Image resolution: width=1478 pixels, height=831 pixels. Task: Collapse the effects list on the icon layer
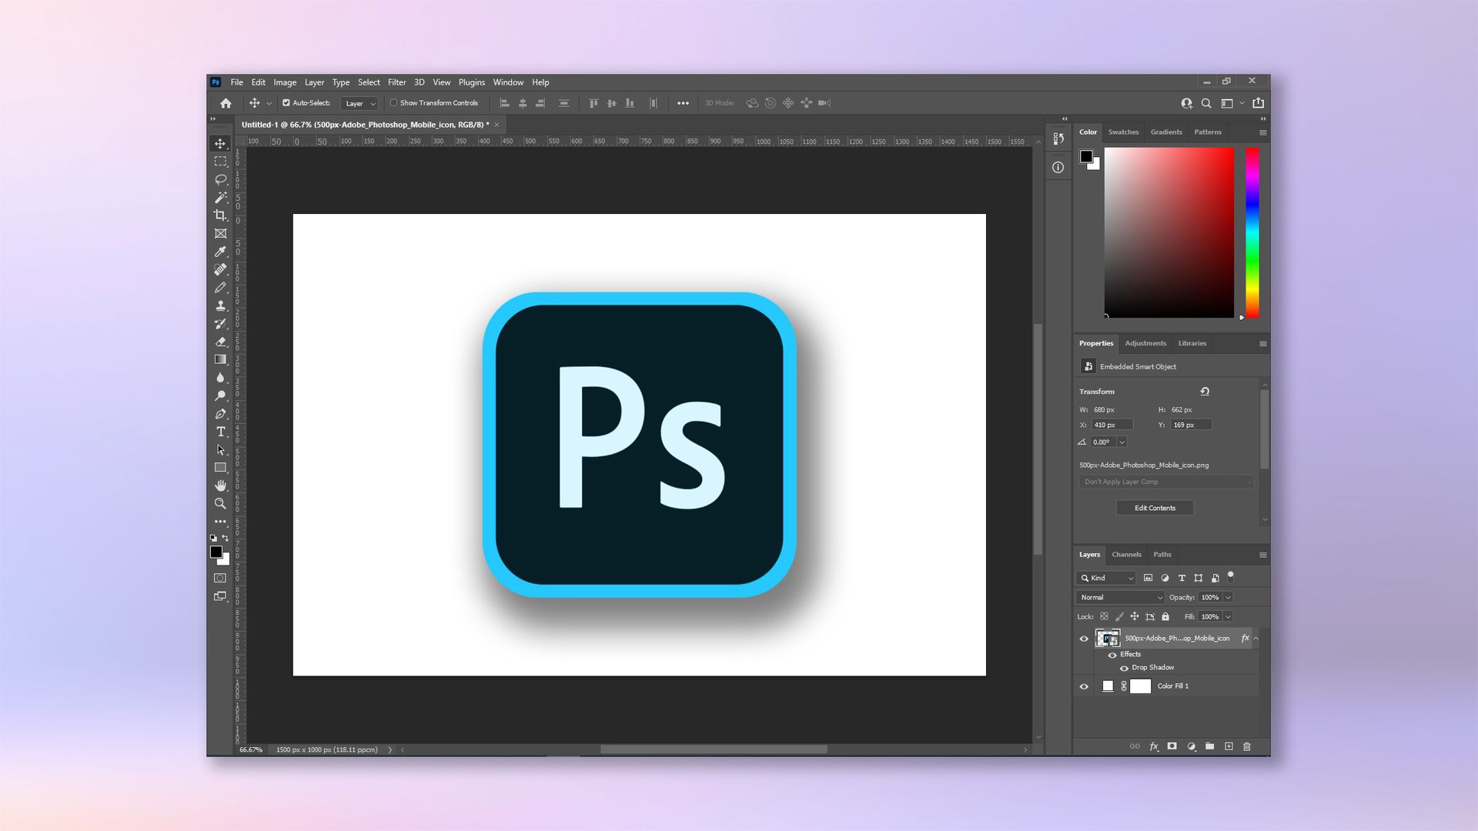point(1256,638)
